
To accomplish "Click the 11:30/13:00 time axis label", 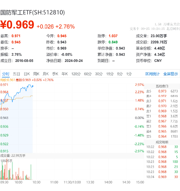I will (72, 182).
